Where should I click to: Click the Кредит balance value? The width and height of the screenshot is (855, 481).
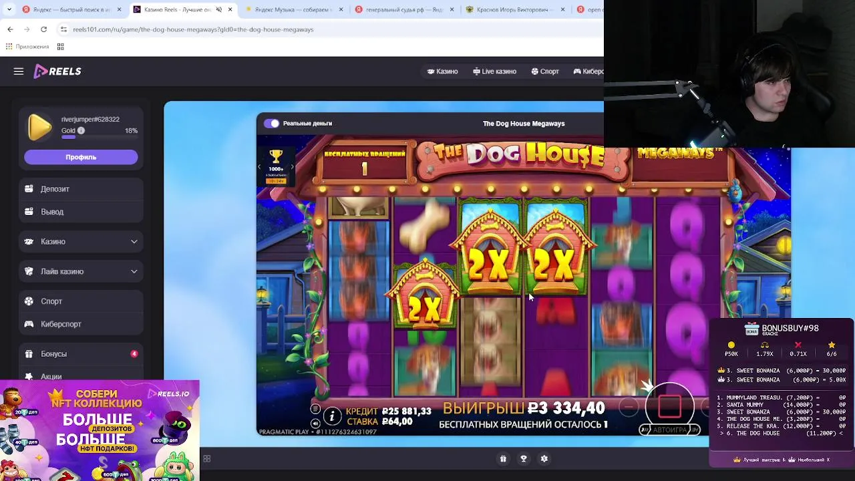(x=406, y=411)
